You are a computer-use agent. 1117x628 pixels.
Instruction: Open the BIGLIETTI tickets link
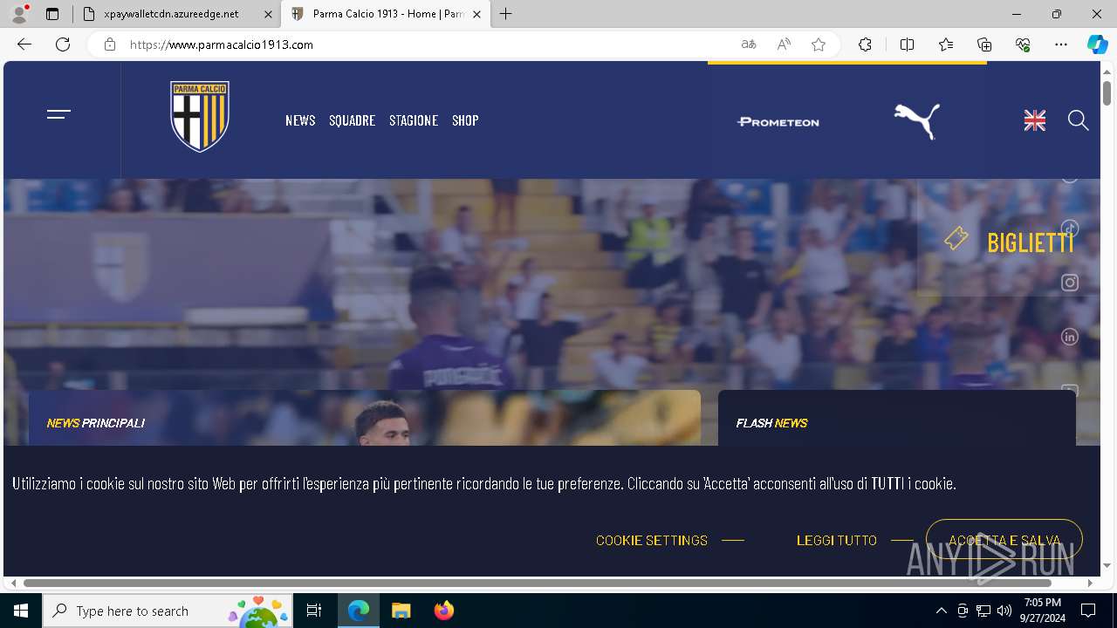click(x=1010, y=242)
